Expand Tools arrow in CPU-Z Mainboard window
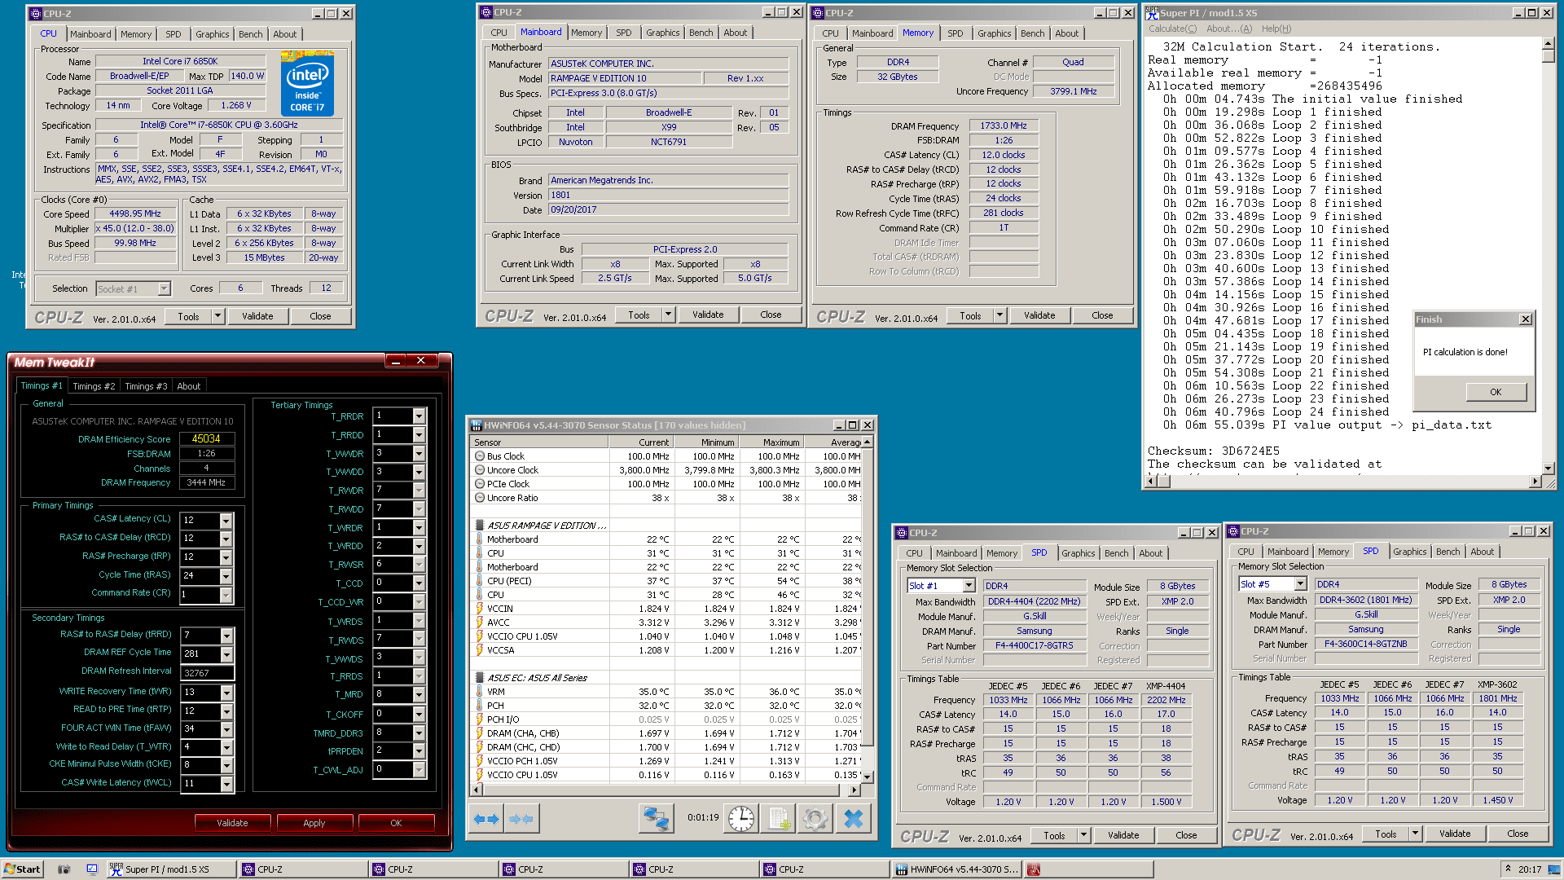The height and width of the screenshot is (880, 1564). [668, 315]
